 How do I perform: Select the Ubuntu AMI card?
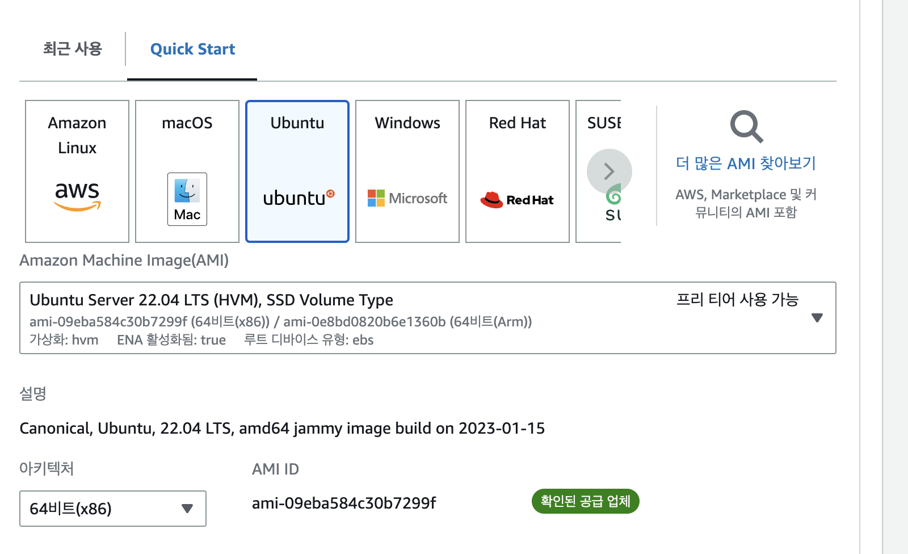pyautogui.click(x=297, y=171)
